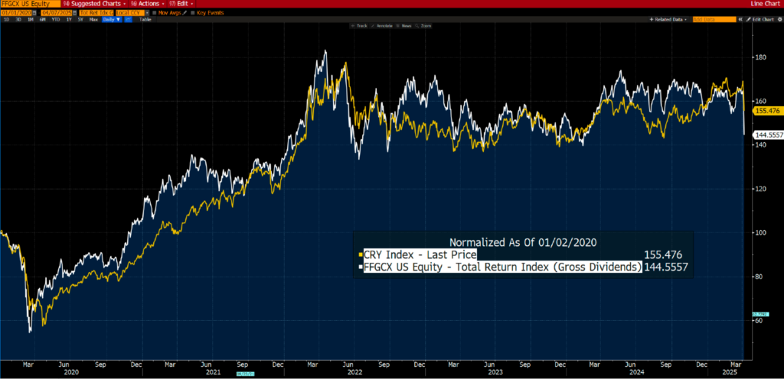Activate the Track crosshair tool
Viewport: 784px width, 379px height.
point(360,26)
